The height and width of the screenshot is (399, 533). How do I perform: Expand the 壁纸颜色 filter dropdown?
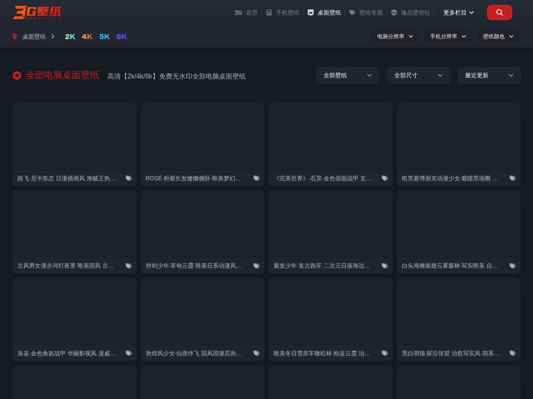click(x=498, y=37)
